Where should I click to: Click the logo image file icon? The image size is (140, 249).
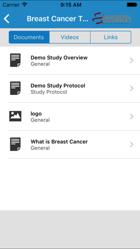point(15,116)
